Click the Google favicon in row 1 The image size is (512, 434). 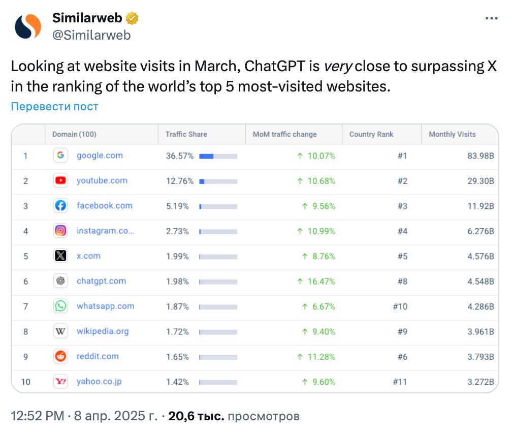60,156
